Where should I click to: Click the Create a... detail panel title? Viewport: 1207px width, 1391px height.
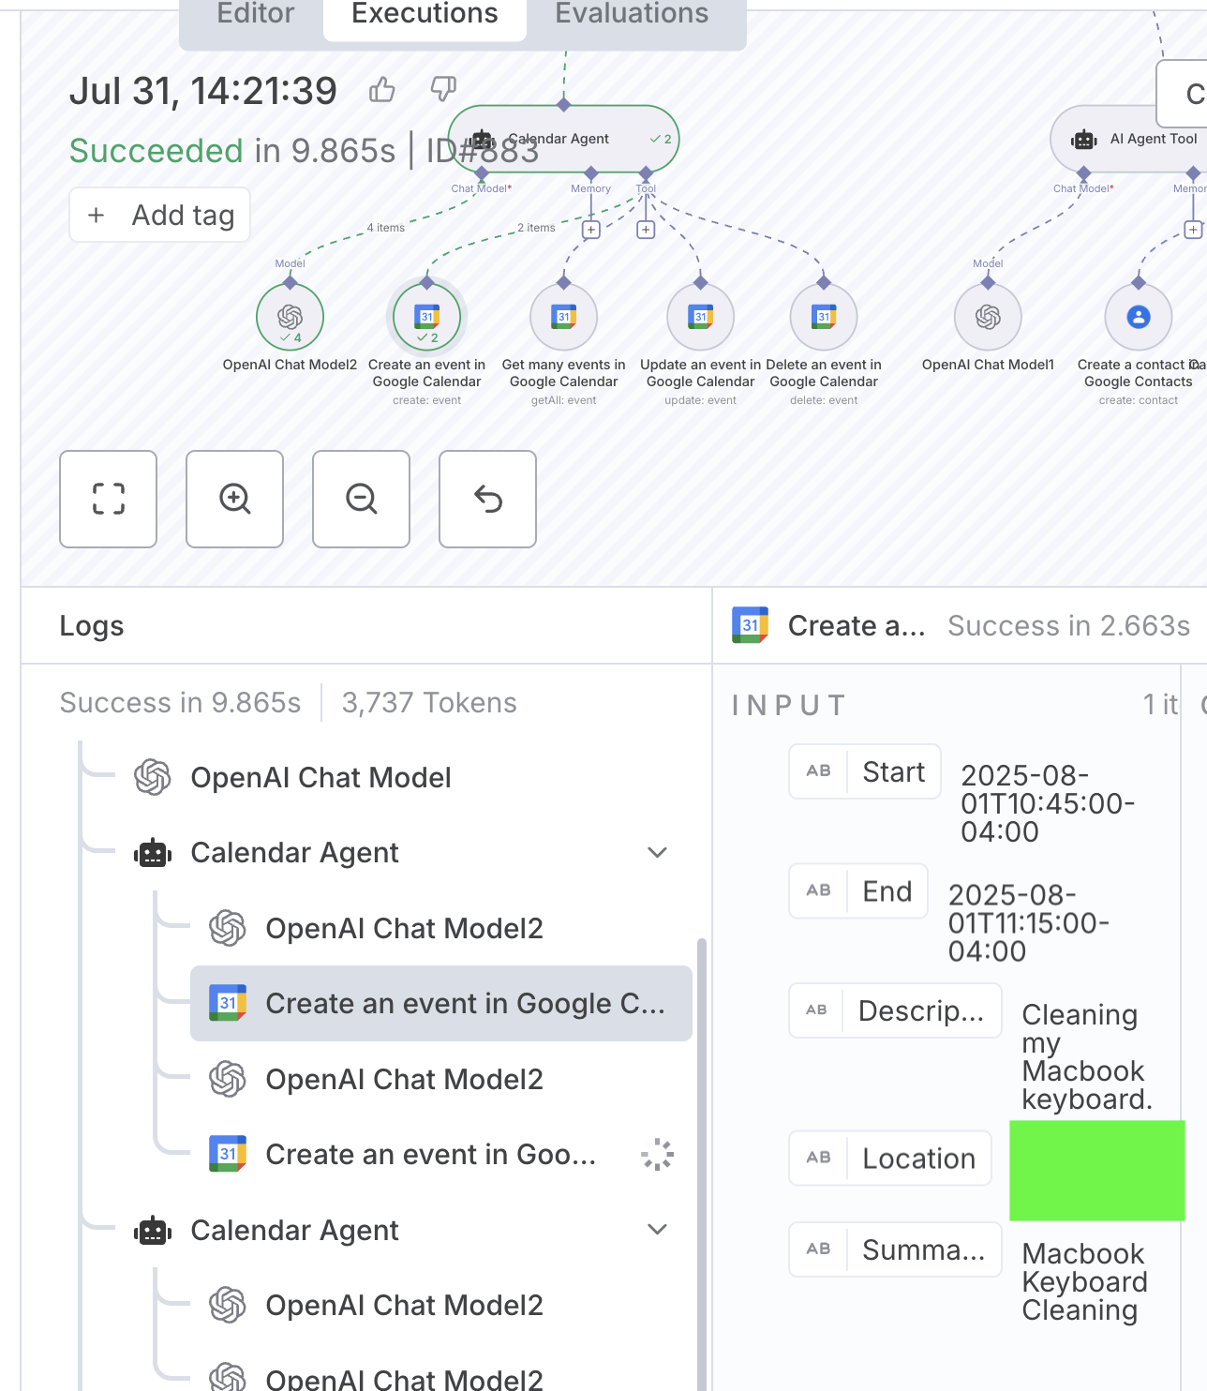coord(857,626)
